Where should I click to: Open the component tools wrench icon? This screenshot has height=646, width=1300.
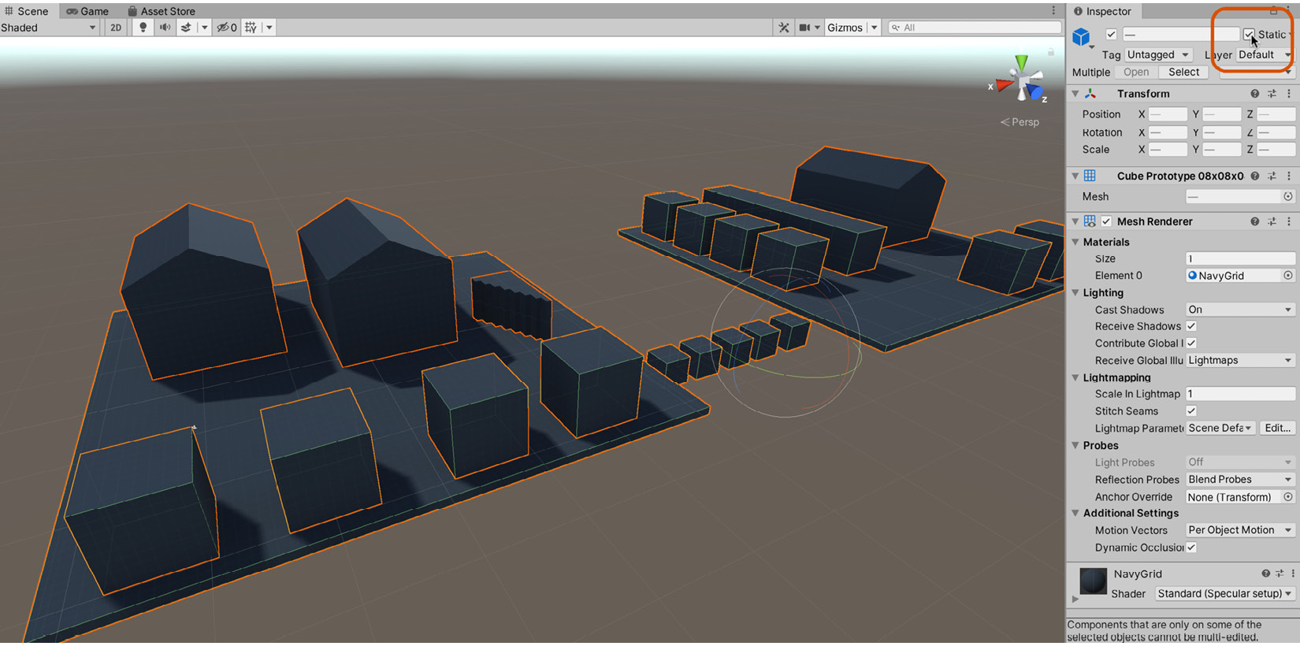pos(783,28)
